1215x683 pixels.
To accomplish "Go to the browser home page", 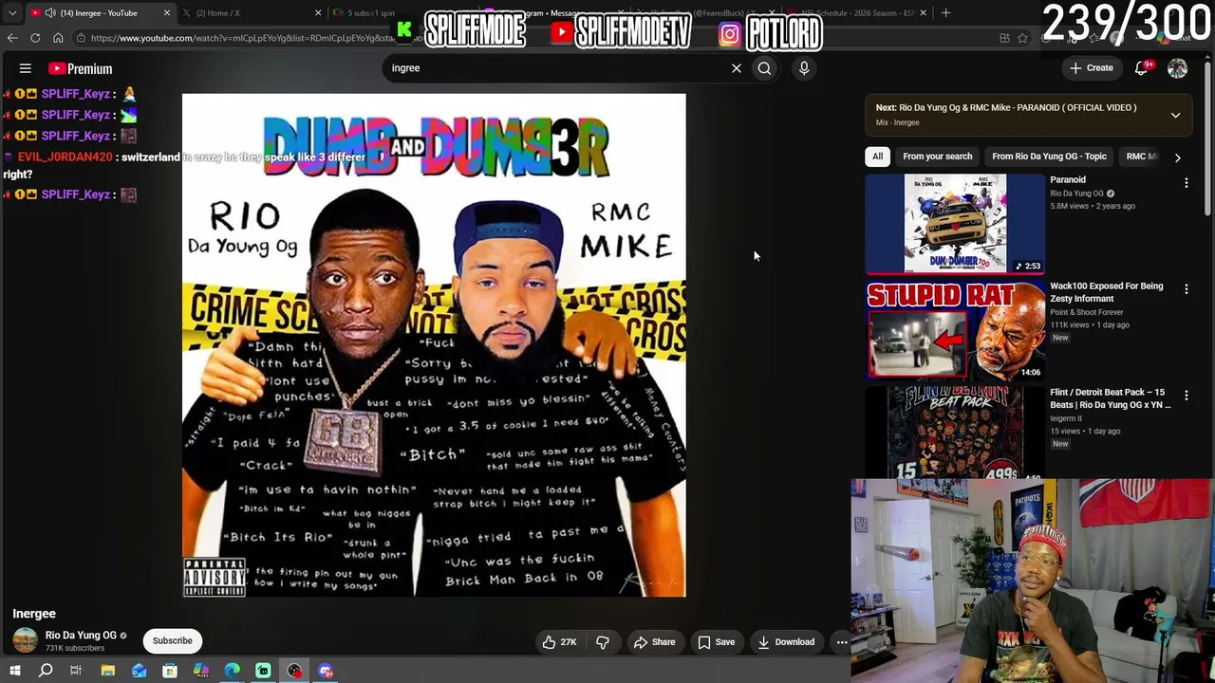I will [58, 38].
